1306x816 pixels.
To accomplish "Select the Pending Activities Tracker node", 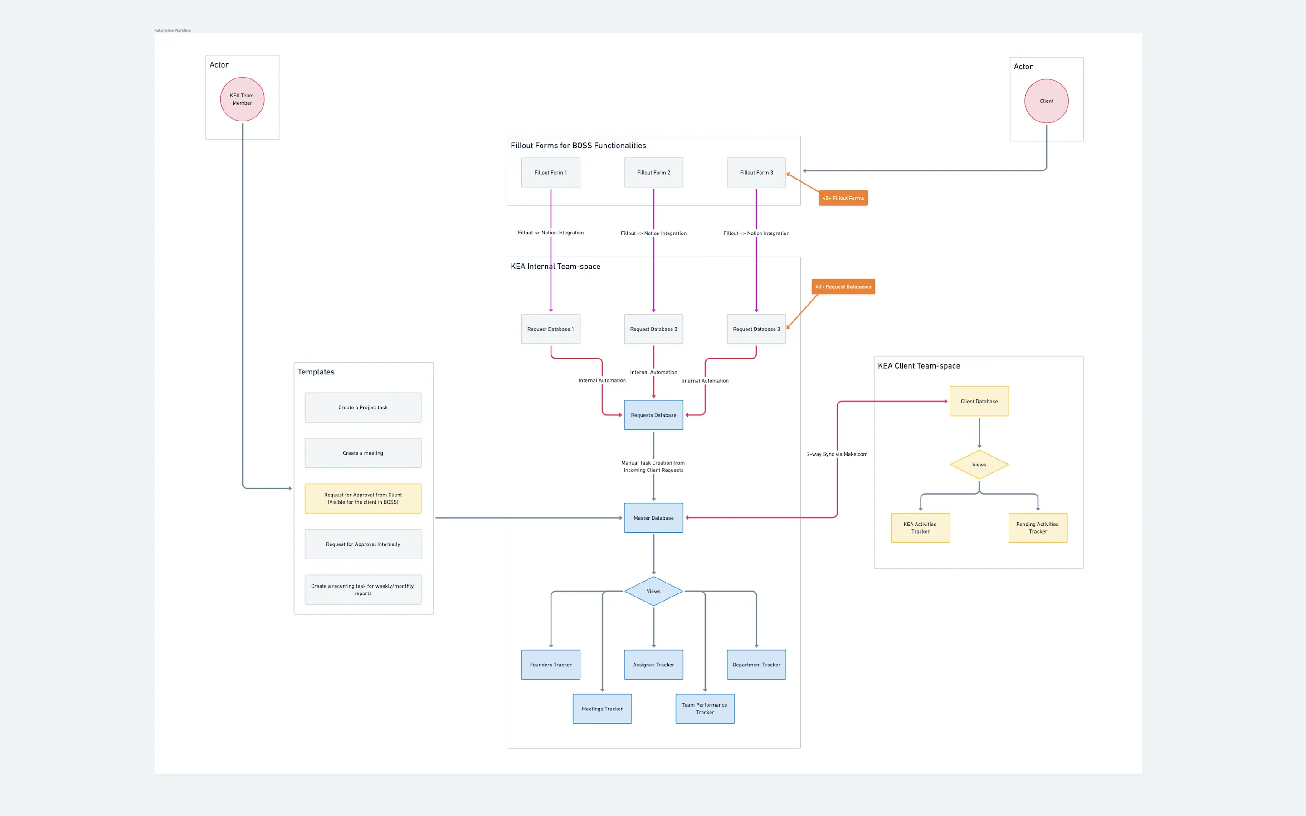I will point(1037,527).
